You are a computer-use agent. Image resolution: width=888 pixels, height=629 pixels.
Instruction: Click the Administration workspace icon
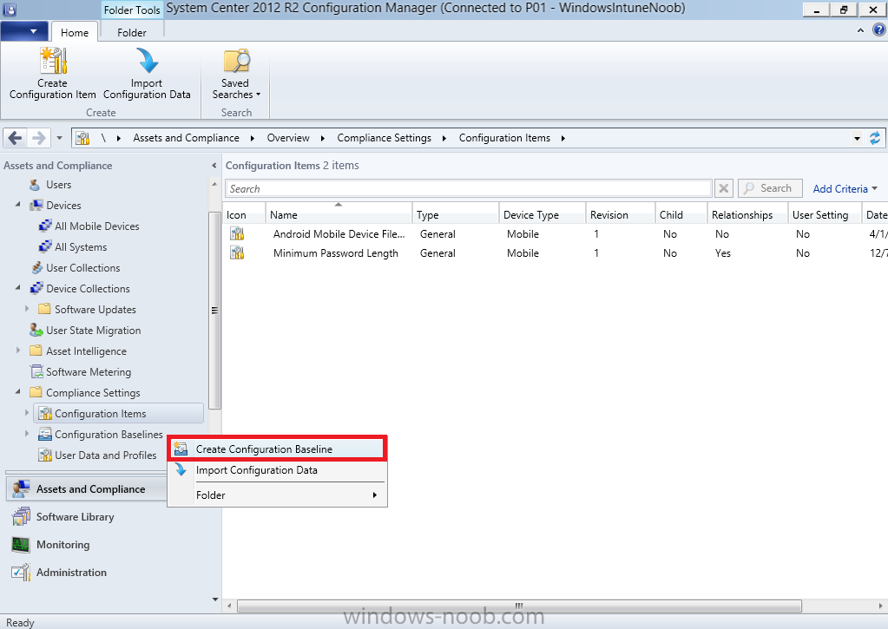click(21, 573)
